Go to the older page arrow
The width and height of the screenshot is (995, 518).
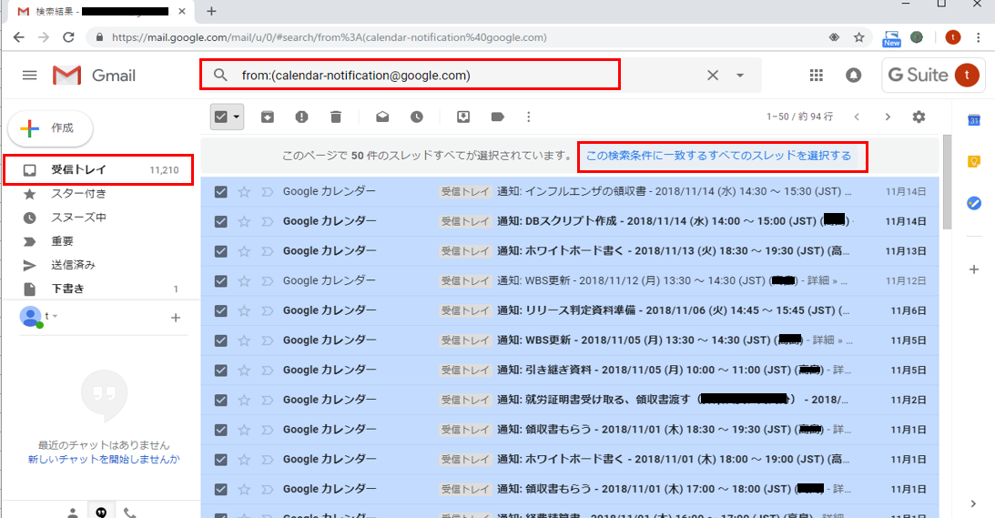click(888, 117)
